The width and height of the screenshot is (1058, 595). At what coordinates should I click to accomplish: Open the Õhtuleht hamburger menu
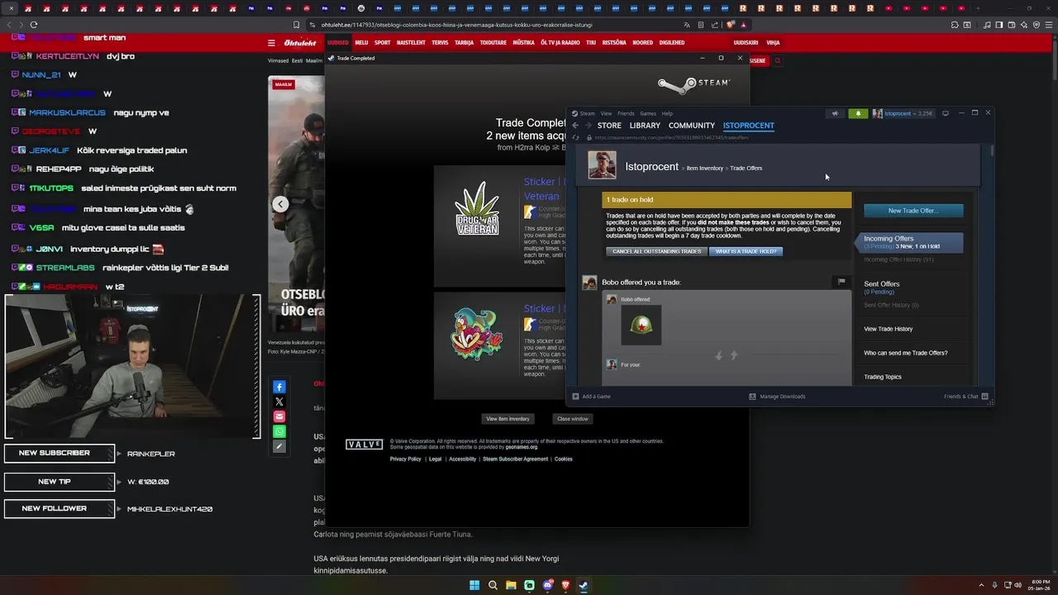click(x=271, y=43)
